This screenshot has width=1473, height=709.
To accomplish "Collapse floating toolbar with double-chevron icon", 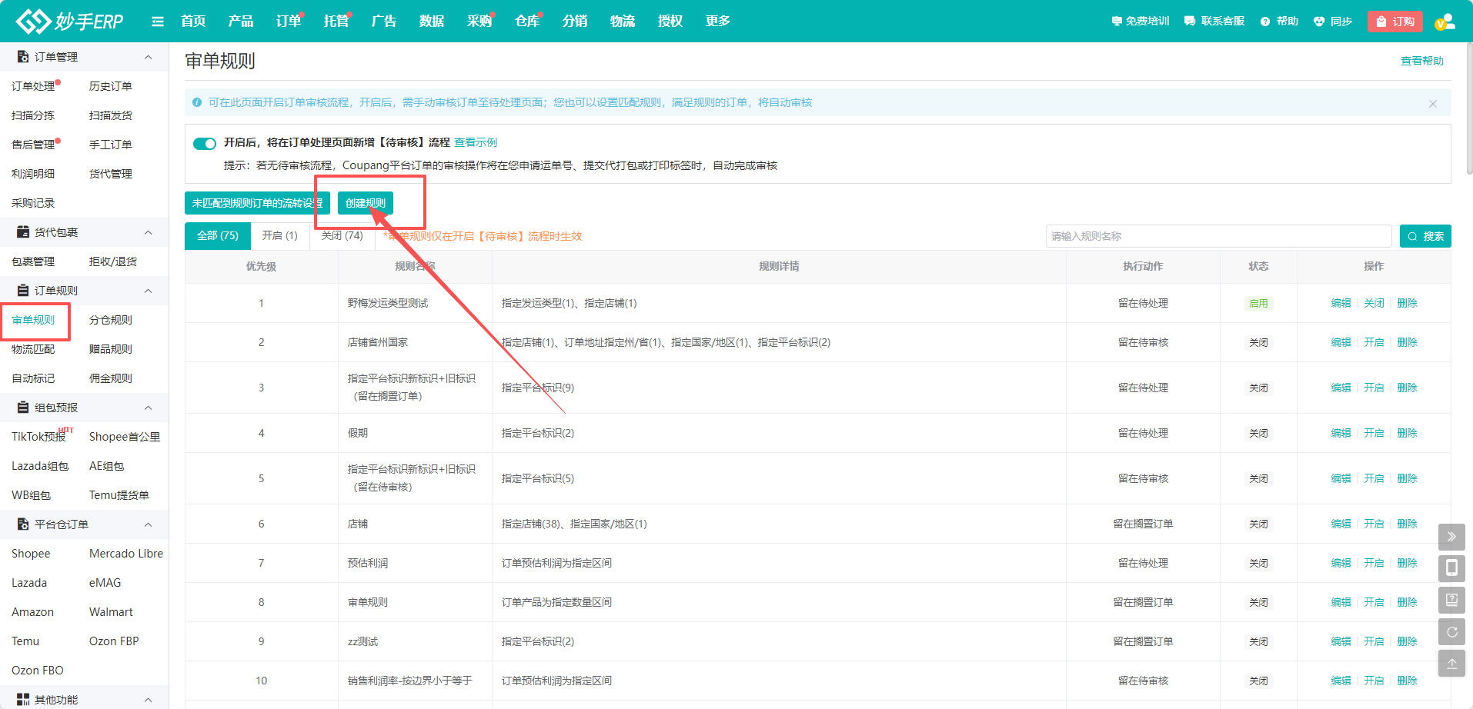I will (x=1451, y=537).
